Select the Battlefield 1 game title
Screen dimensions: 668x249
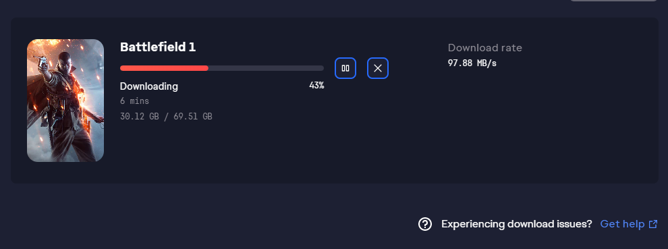(158, 47)
